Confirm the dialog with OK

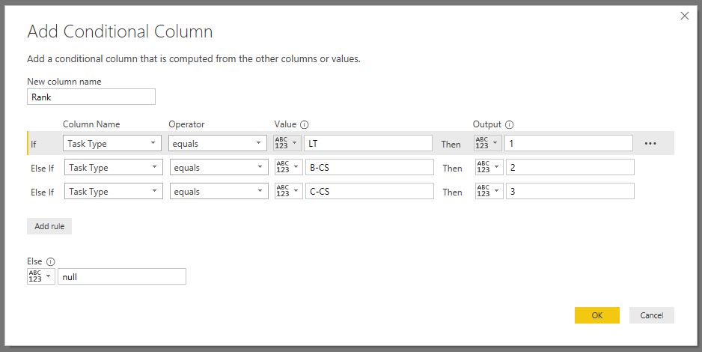tap(597, 315)
